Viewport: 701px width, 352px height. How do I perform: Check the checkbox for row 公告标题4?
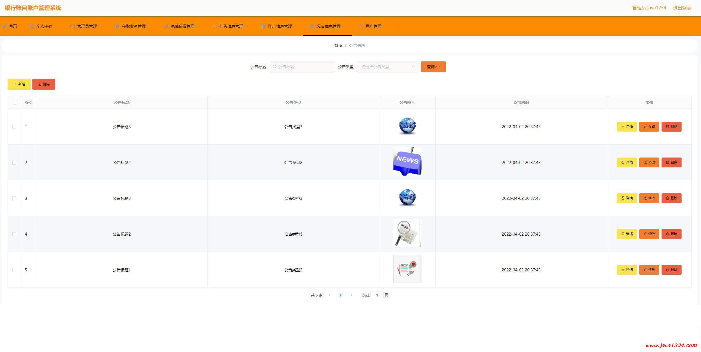pyautogui.click(x=14, y=163)
